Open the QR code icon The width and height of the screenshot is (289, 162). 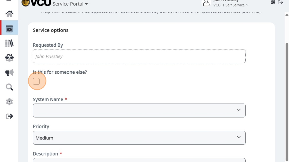(x=273, y=2)
